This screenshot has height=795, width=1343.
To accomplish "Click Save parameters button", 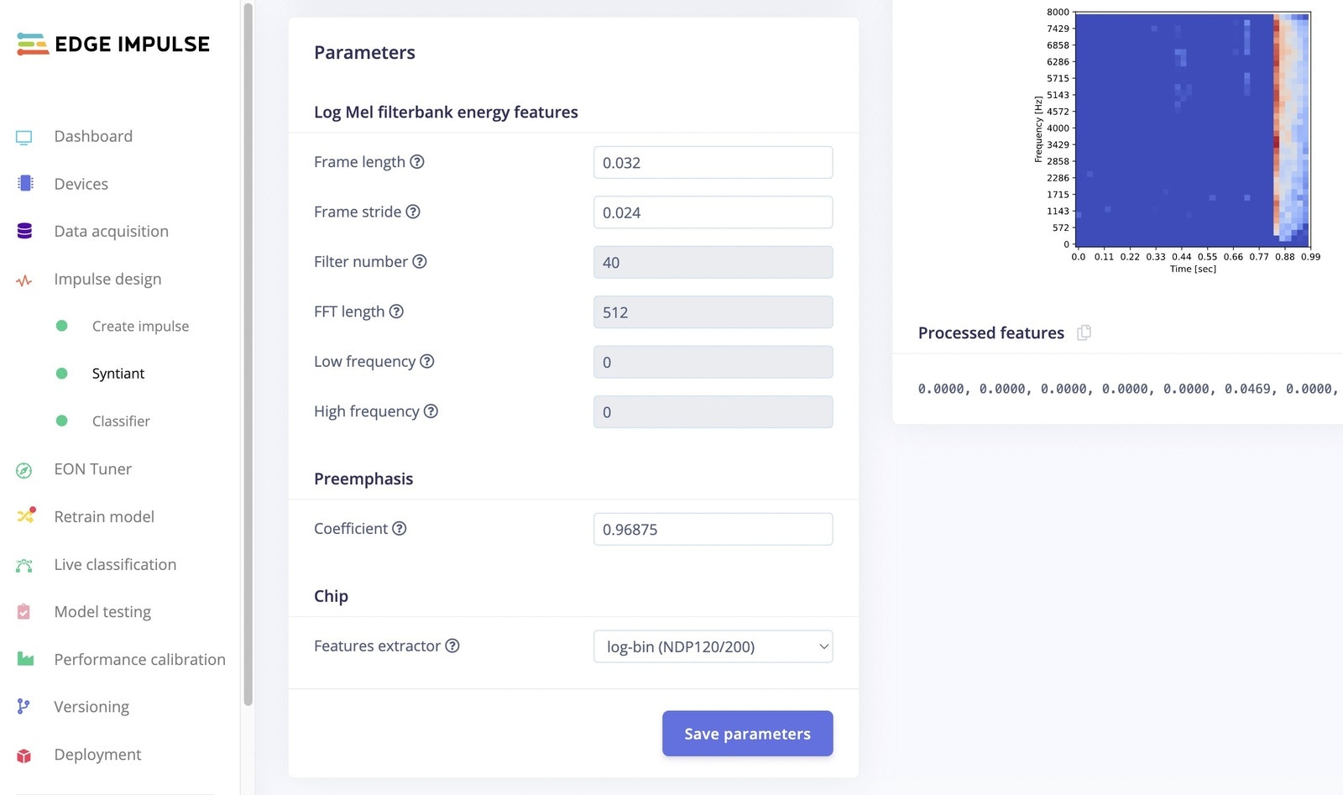I will (x=748, y=734).
